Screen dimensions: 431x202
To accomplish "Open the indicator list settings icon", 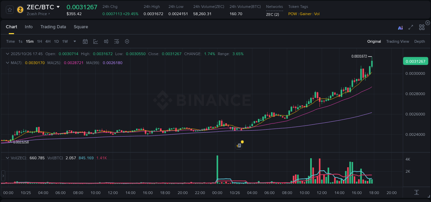I will (x=117, y=41).
